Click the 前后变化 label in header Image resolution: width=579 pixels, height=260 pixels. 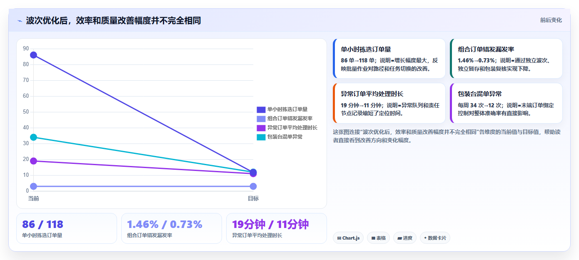point(551,20)
